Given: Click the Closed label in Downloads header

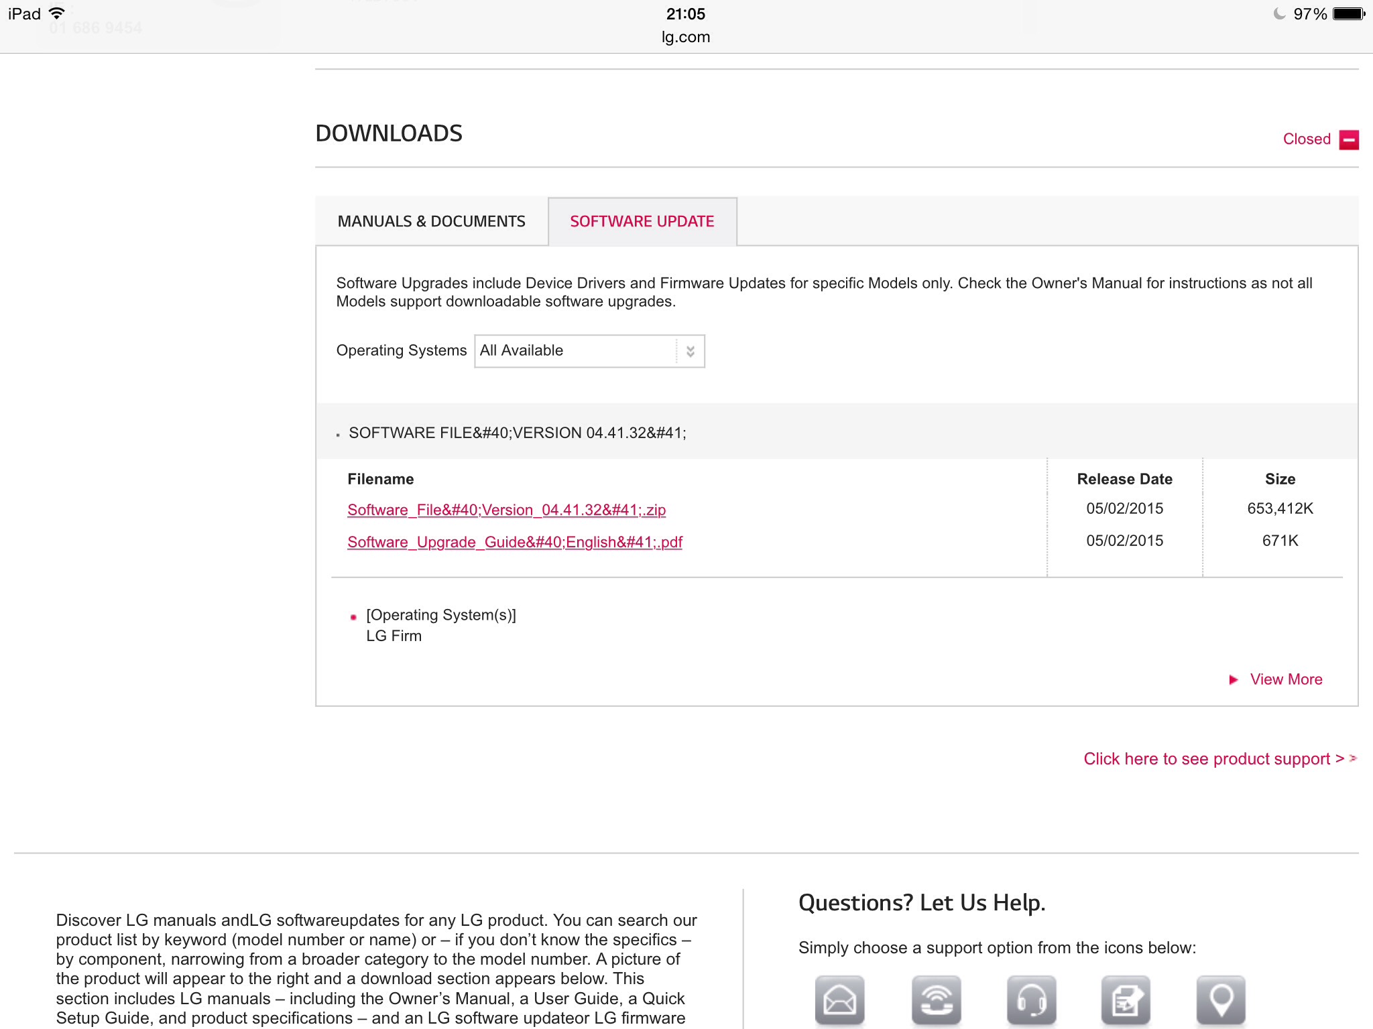Looking at the screenshot, I should click(1307, 139).
